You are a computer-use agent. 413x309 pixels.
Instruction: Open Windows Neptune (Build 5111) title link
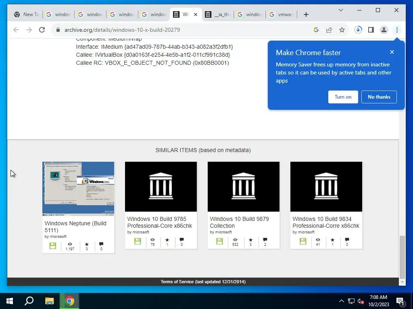(75, 227)
